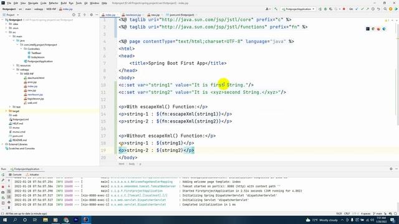Expand External Libraries node
Image resolution: width=399 pixels, height=224 pixels.
pos(2,144)
